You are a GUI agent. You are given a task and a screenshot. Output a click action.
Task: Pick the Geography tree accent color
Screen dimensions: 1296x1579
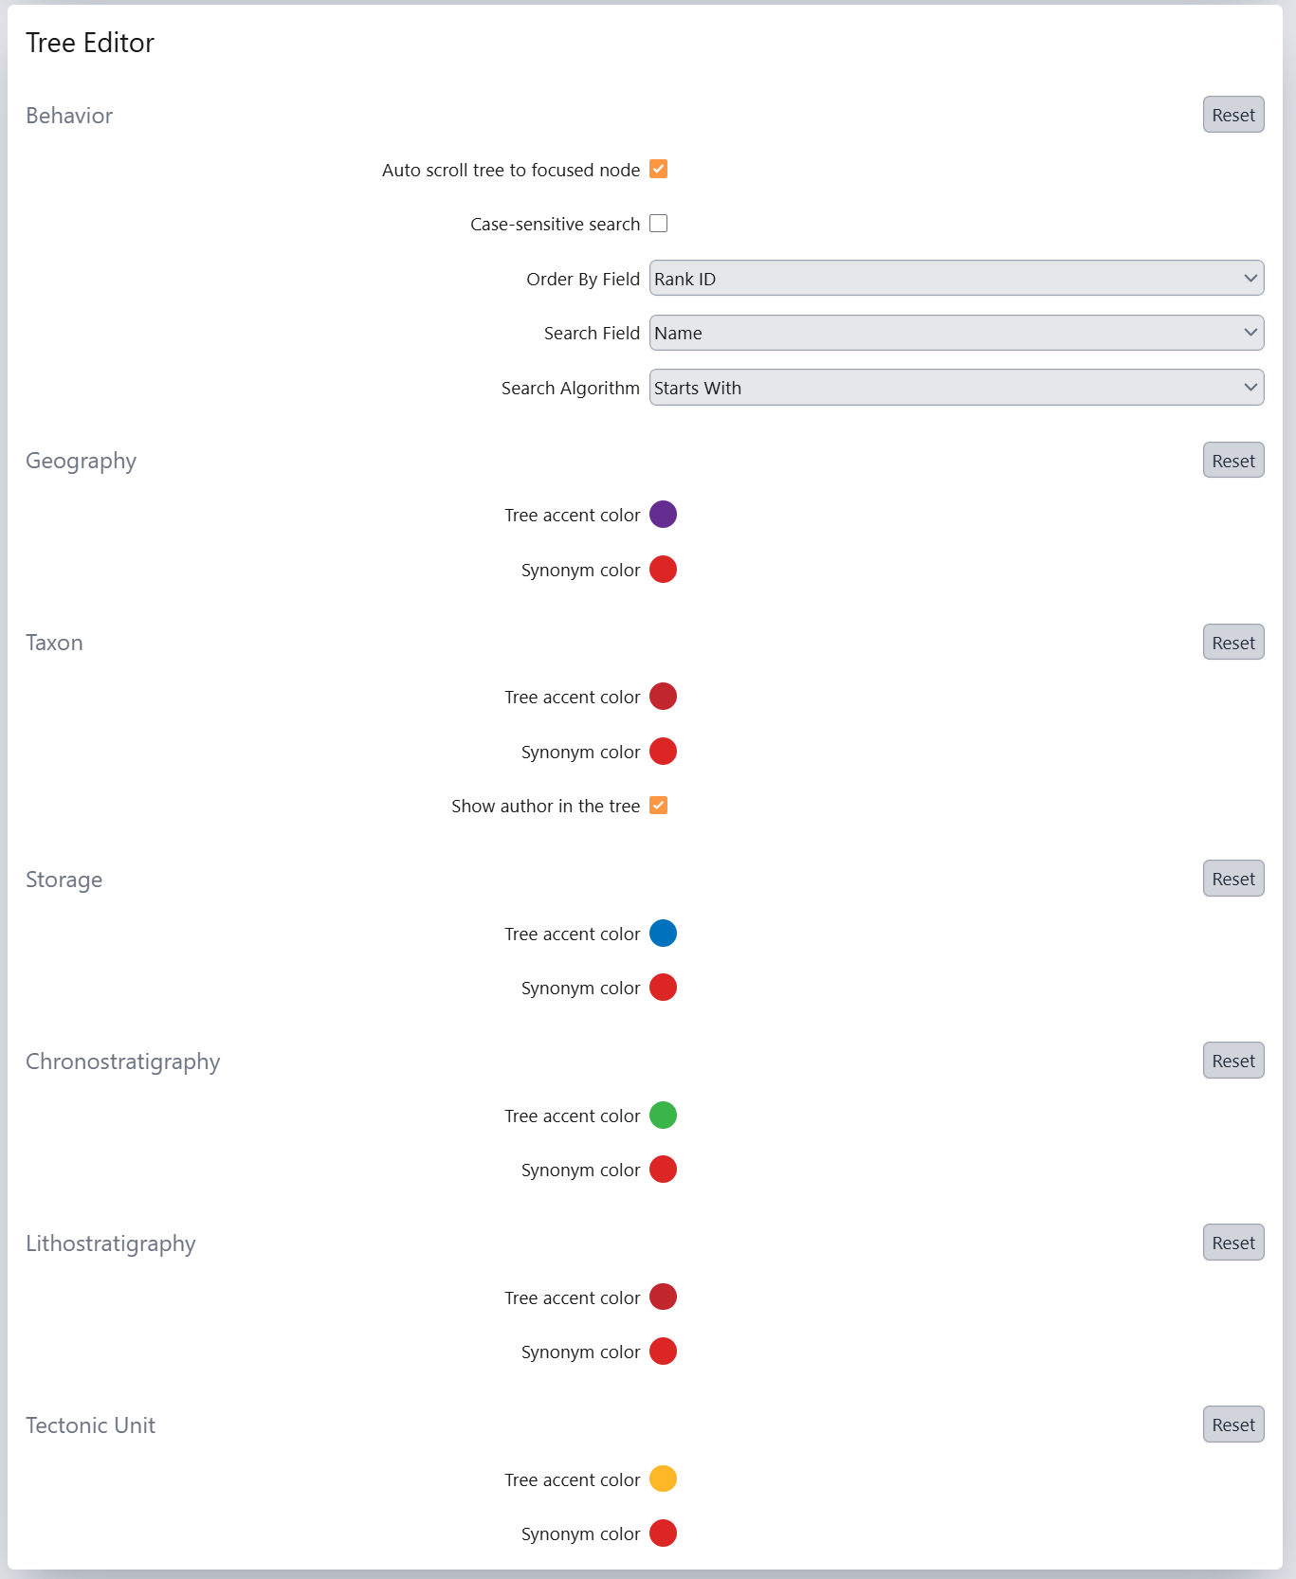[663, 515]
